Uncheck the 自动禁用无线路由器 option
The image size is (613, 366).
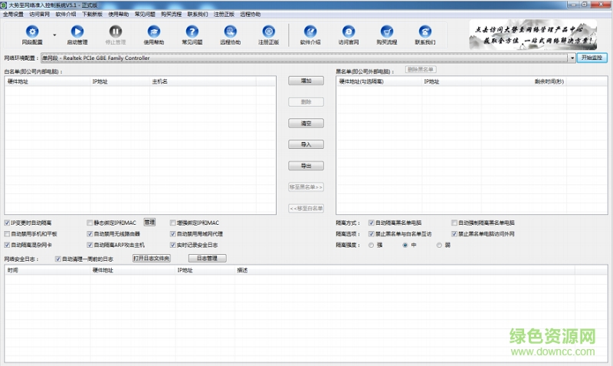[x=90, y=233]
